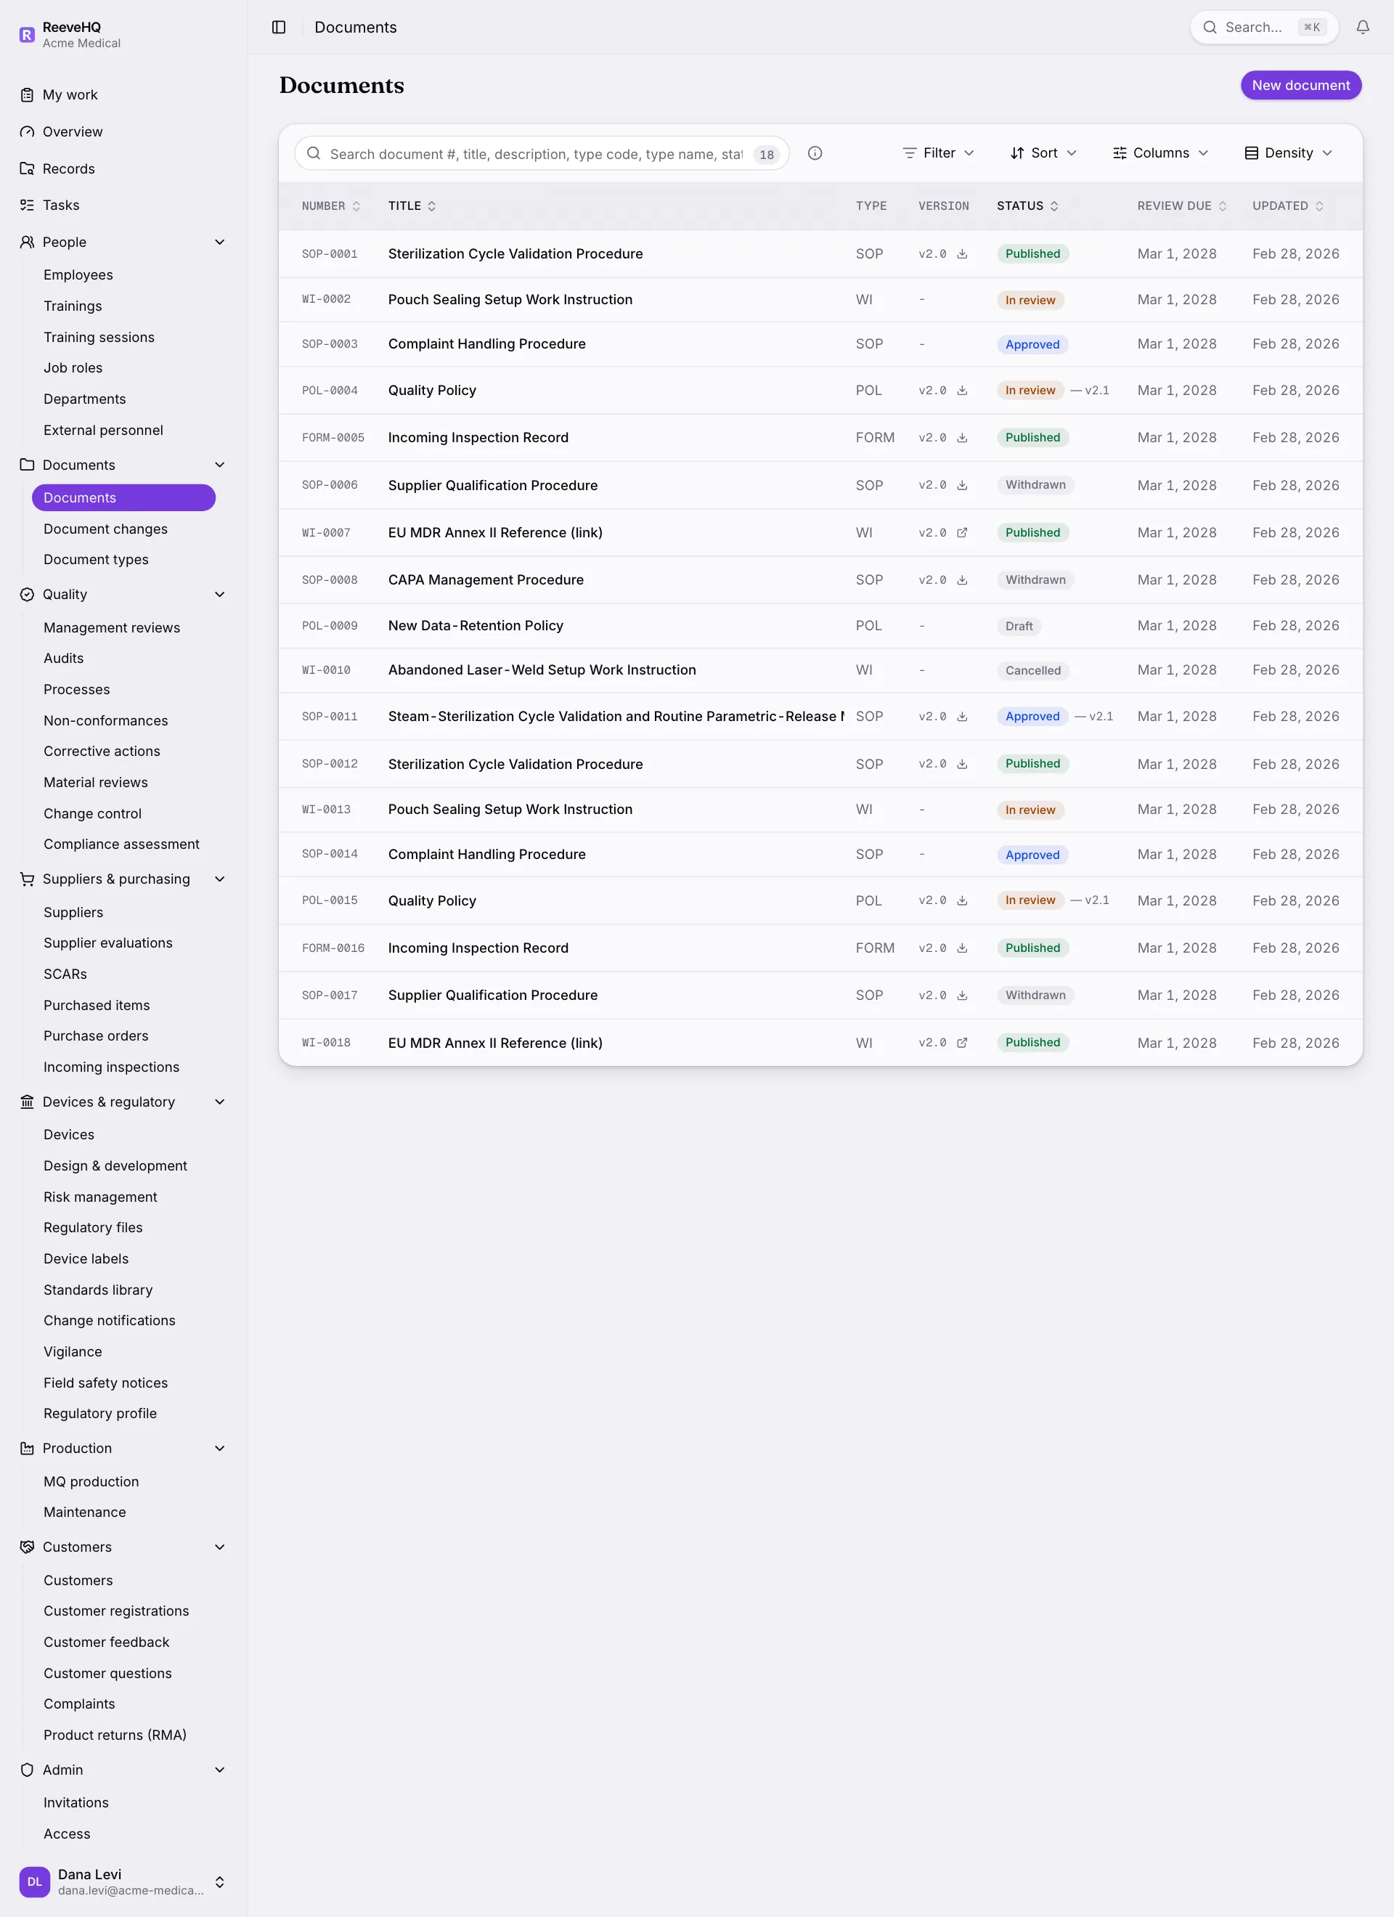
Task: Collapse the People section
Action: tap(220, 243)
